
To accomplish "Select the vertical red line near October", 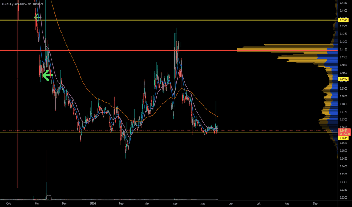I will click(17, 94).
